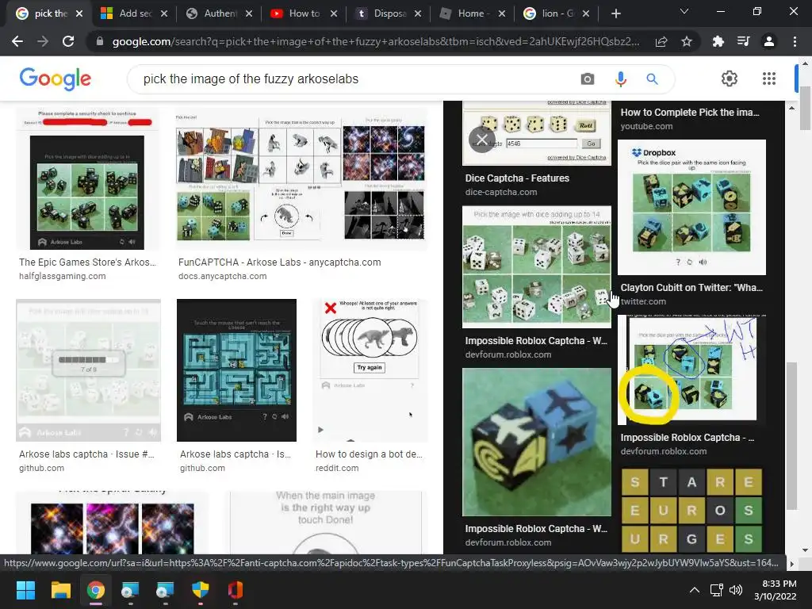Open the STARE EUROS URGES word grid image
The width and height of the screenshot is (812, 609).
[x=691, y=510]
